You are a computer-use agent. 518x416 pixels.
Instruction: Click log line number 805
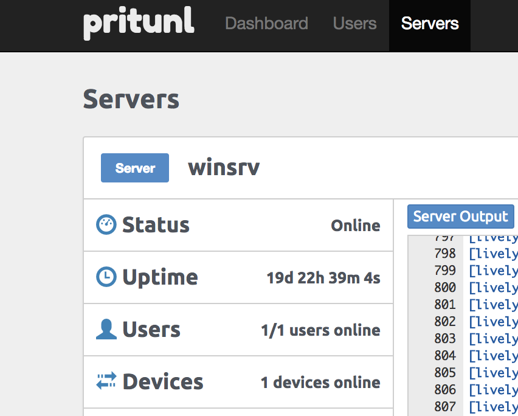point(445,373)
